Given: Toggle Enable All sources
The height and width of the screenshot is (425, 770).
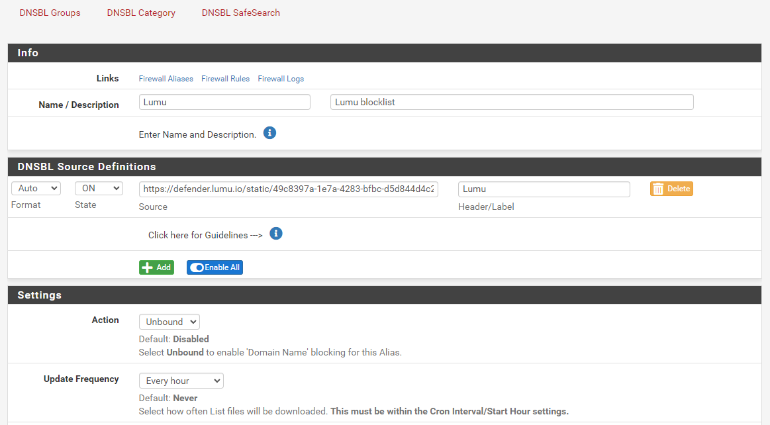Looking at the screenshot, I should tap(215, 267).
